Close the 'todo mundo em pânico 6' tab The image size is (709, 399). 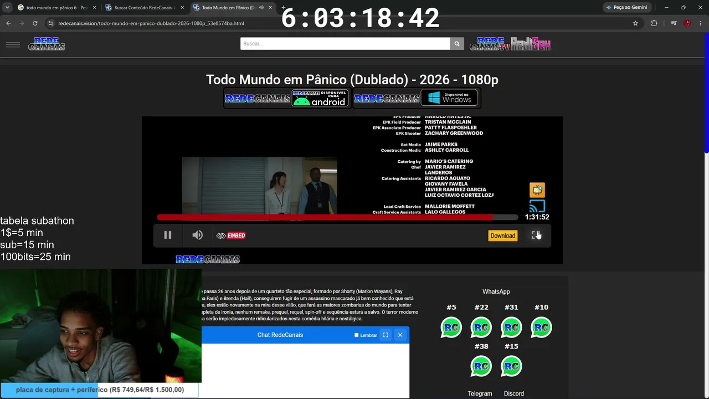coord(94,8)
